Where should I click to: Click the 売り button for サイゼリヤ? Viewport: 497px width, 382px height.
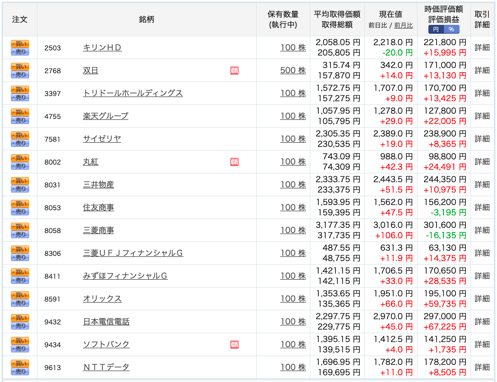coord(20,143)
